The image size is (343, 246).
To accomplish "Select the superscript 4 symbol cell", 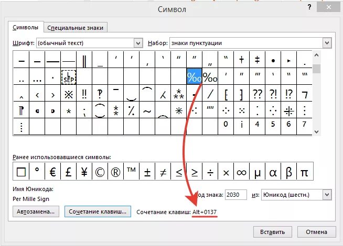I will point(257,127).
